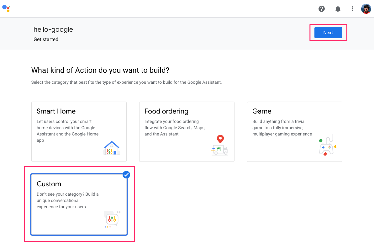Screen dimensions: 374x249
Task: Click 'Build anything from a trivia' description
Action: point(282,128)
